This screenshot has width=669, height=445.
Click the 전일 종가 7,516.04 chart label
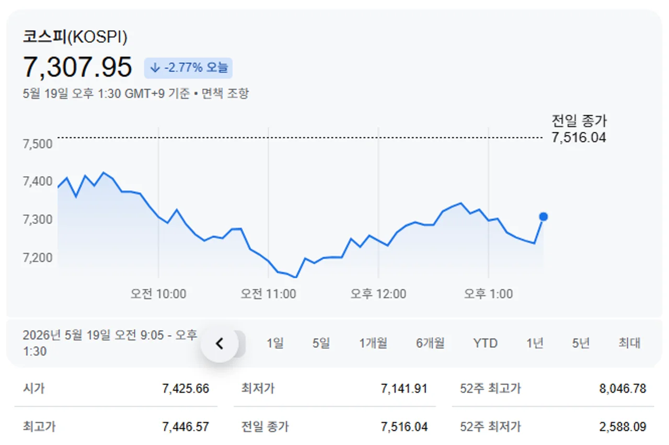[x=579, y=129]
